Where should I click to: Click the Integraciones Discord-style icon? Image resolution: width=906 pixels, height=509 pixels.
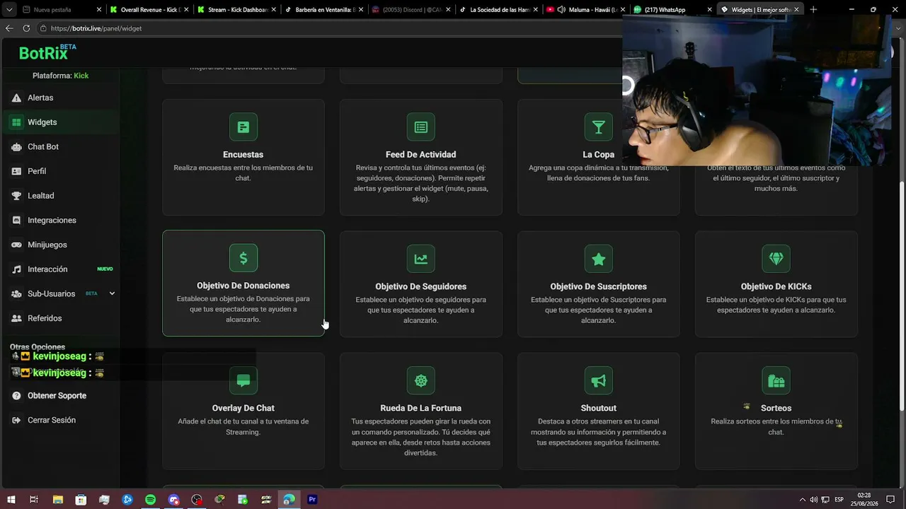tap(16, 220)
